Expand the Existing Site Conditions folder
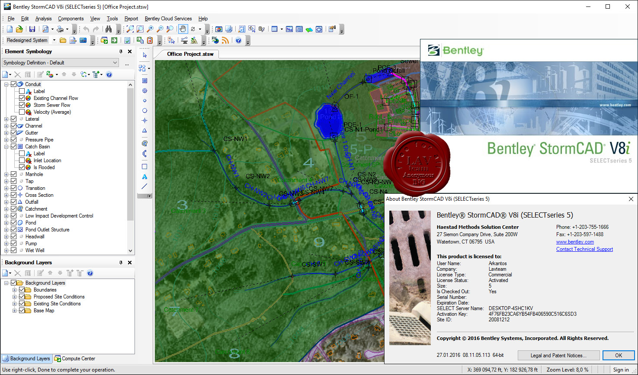The image size is (638, 375). 14,304
